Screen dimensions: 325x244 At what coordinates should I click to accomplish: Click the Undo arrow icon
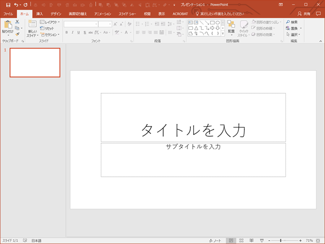click(16, 4)
